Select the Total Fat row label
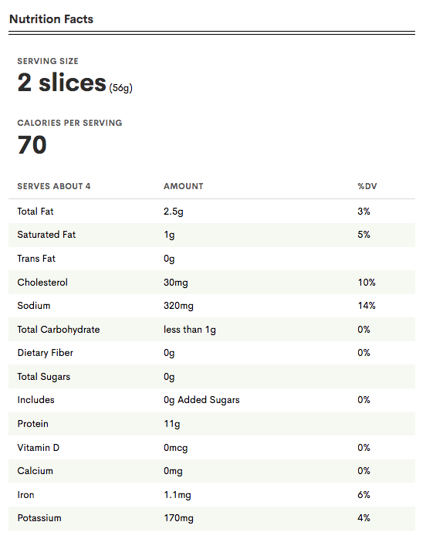The image size is (443, 549). tap(36, 212)
